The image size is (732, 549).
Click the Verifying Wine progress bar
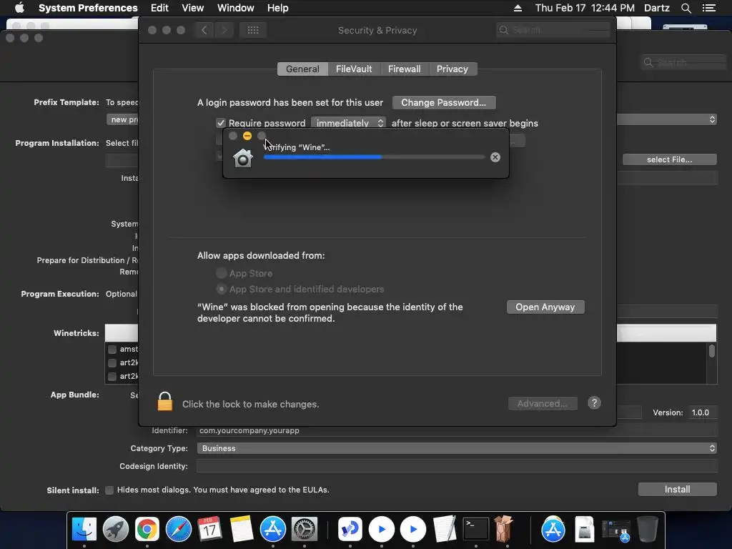click(x=375, y=157)
